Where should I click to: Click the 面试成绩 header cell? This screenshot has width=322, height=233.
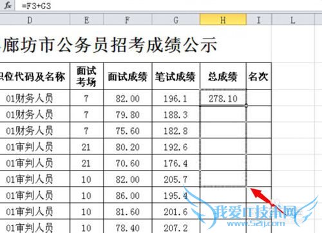128,76
